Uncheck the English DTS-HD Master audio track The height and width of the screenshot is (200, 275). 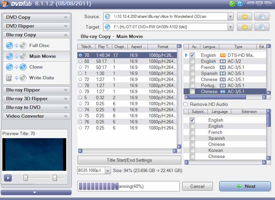click(x=192, y=55)
